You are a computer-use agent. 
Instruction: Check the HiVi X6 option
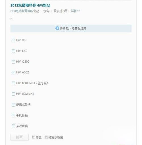[13, 40]
